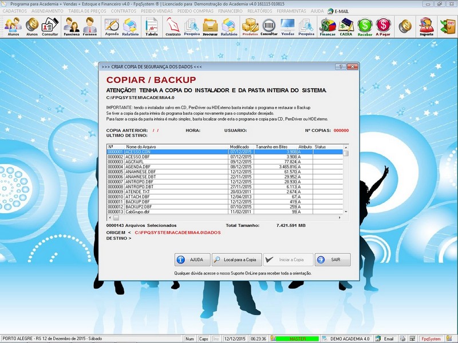Open the Contrato pen icon
The height and width of the screenshot is (343, 458).
(173, 26)
